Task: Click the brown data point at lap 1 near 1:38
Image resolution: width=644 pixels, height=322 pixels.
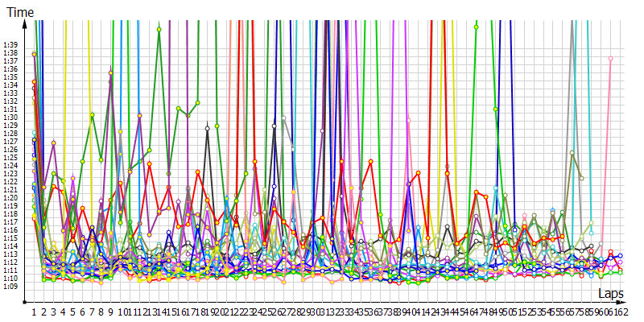Action: pyautogui.click(x=34, y=54)
